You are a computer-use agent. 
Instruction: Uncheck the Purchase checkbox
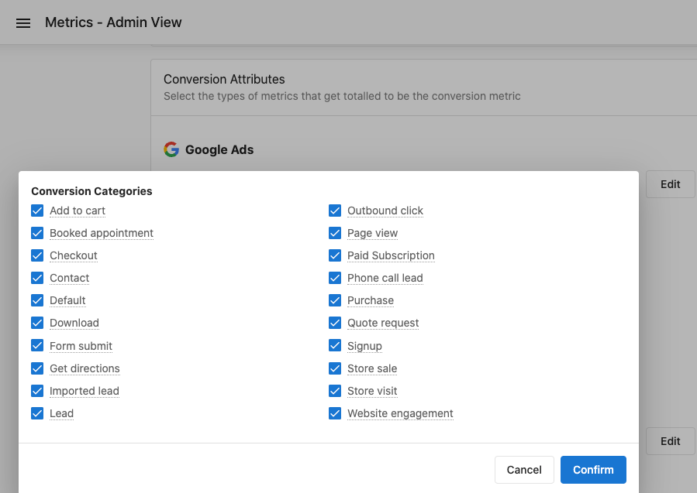(335, 300)
